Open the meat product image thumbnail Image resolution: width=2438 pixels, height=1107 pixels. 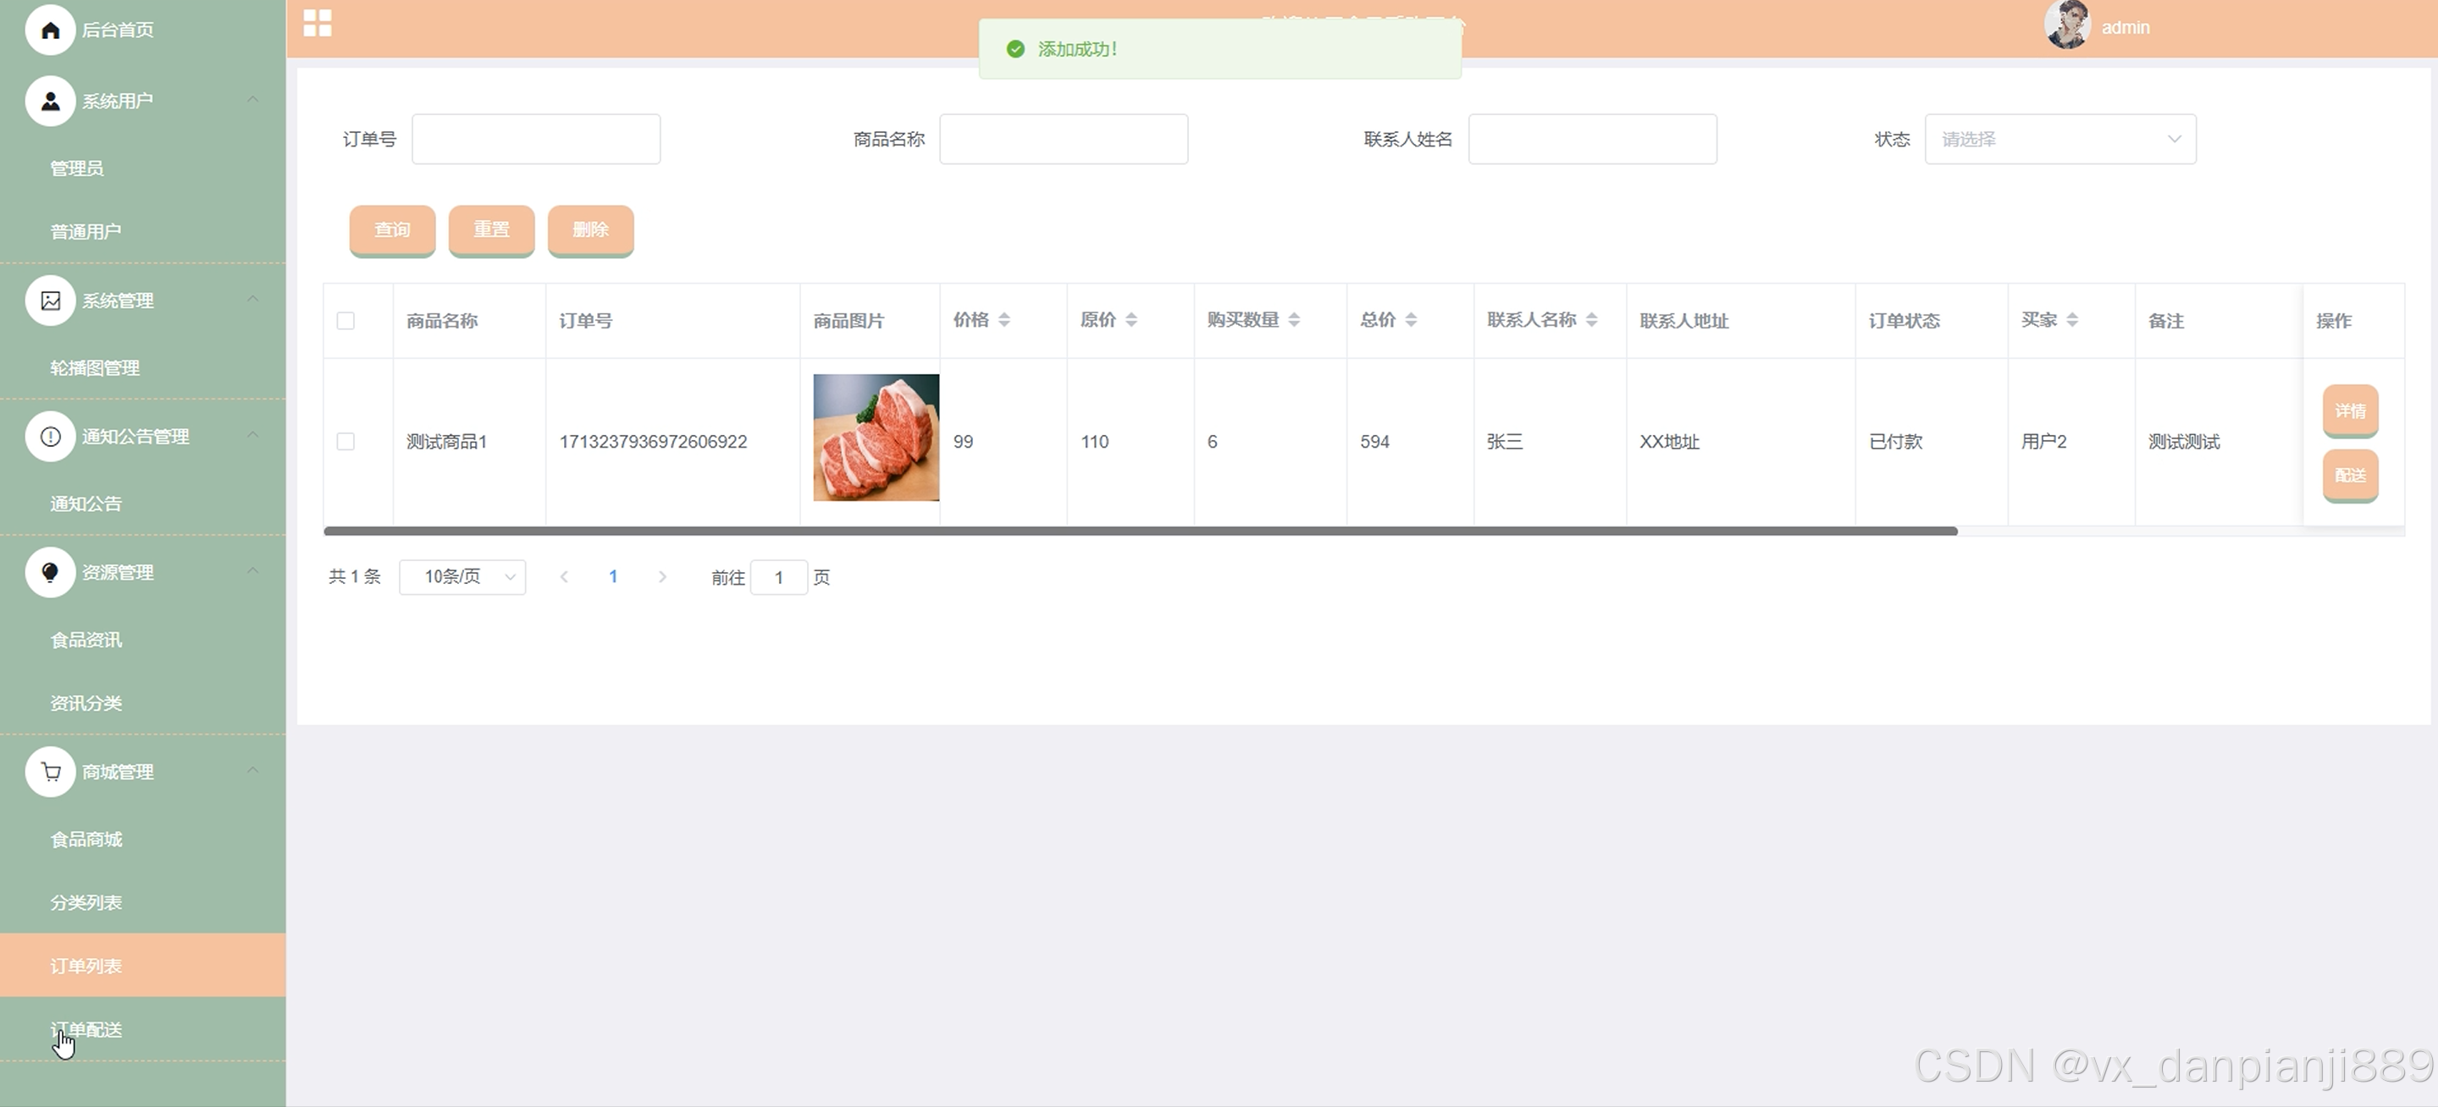(876, 437)
